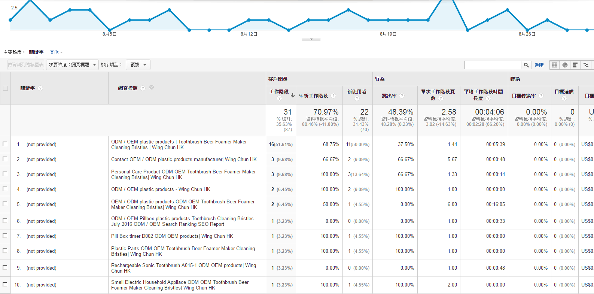Switch to the pie chart percentage view
Image resolution: width=594 pixels, height=294 pixels.
[x=565, y=65]
